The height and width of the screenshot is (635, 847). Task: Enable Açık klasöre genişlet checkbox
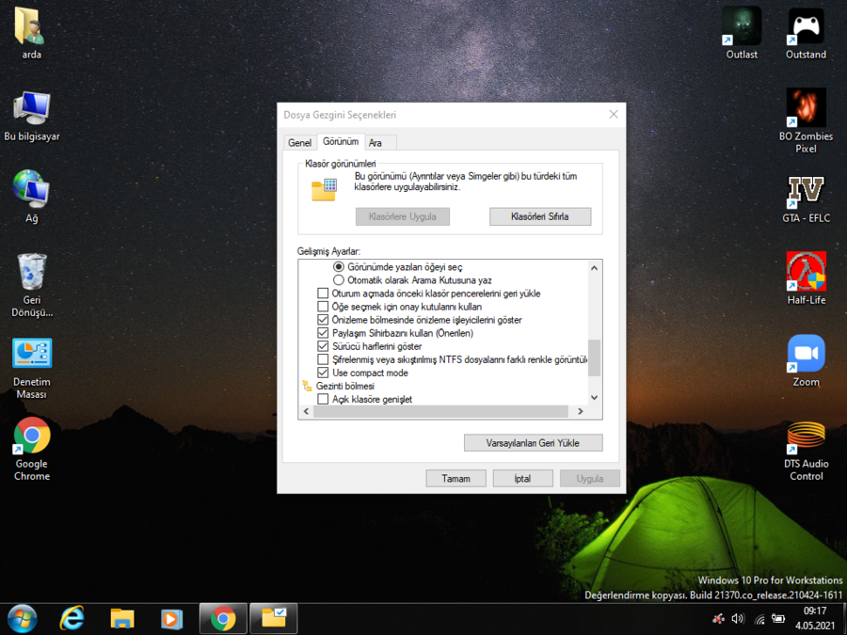[x=324, y=400]
